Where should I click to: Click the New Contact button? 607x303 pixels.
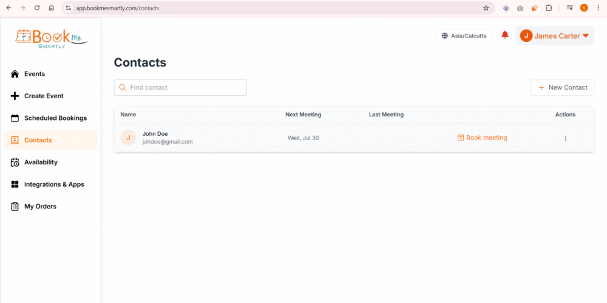(x=562, y=87)
